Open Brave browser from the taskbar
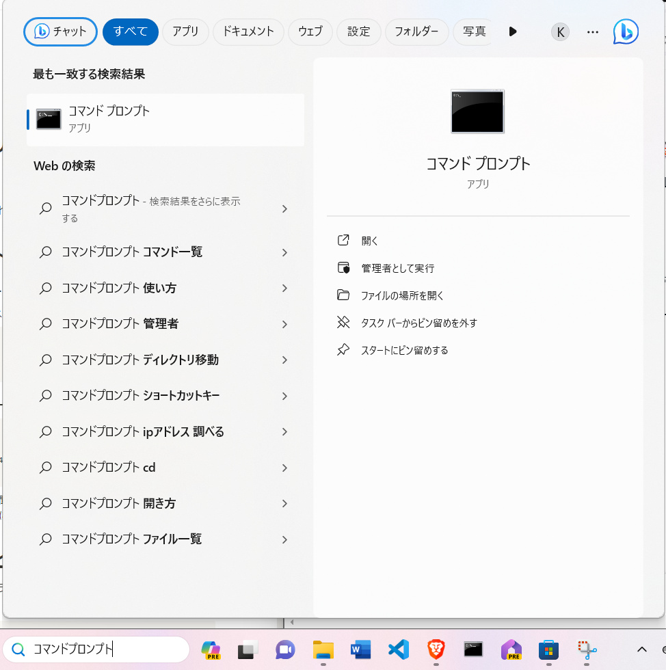666x670 pixels. pos(436,649)
